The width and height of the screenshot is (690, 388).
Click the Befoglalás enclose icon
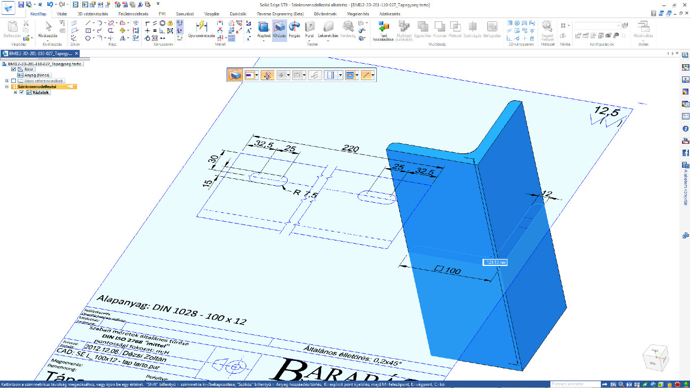[491, 29]
